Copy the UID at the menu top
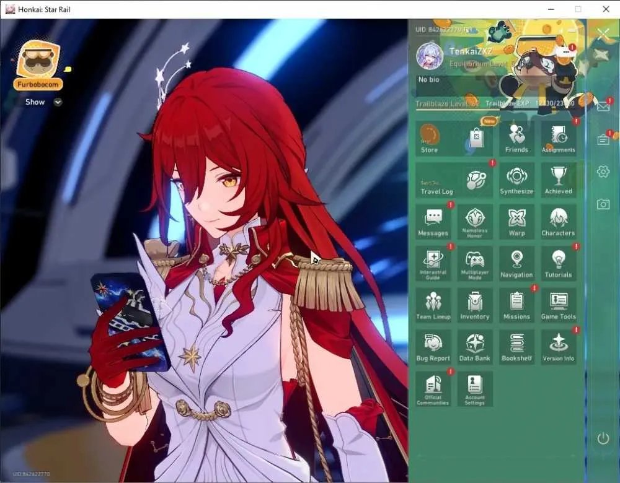This screenshot has height=483, width=620. click(467, 30)
